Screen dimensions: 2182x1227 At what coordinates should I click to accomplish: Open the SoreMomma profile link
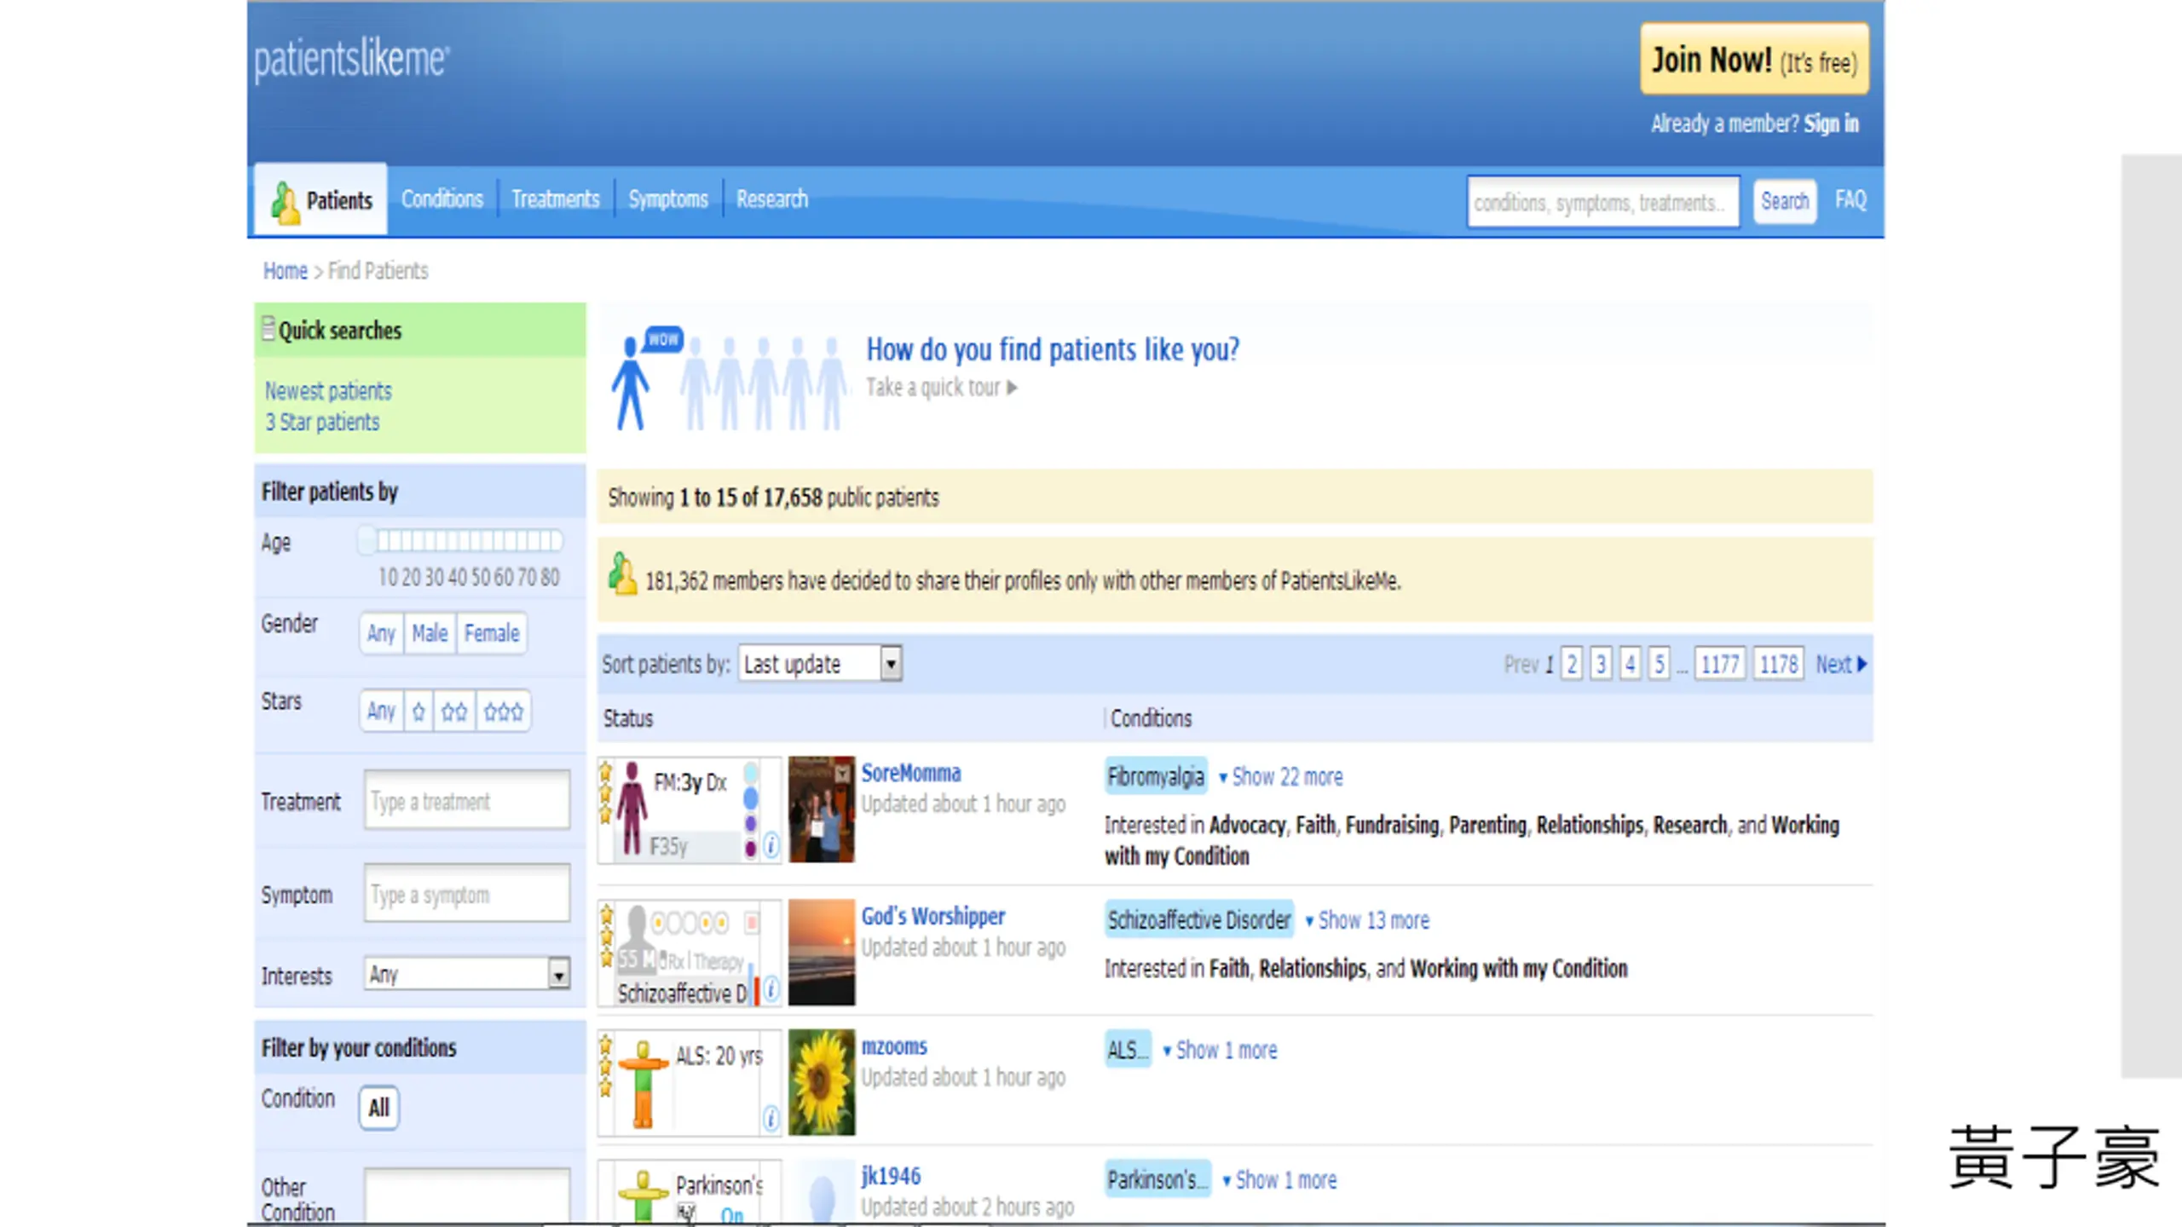[x=911, y=773]
